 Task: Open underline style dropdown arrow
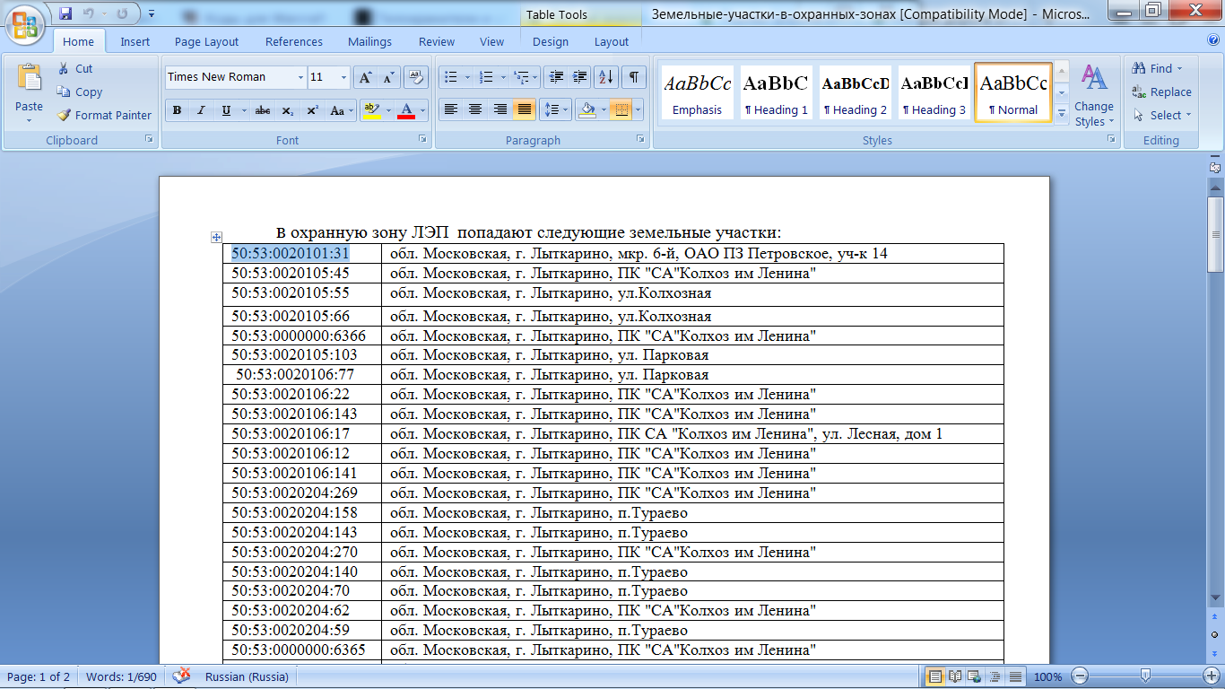243,110
